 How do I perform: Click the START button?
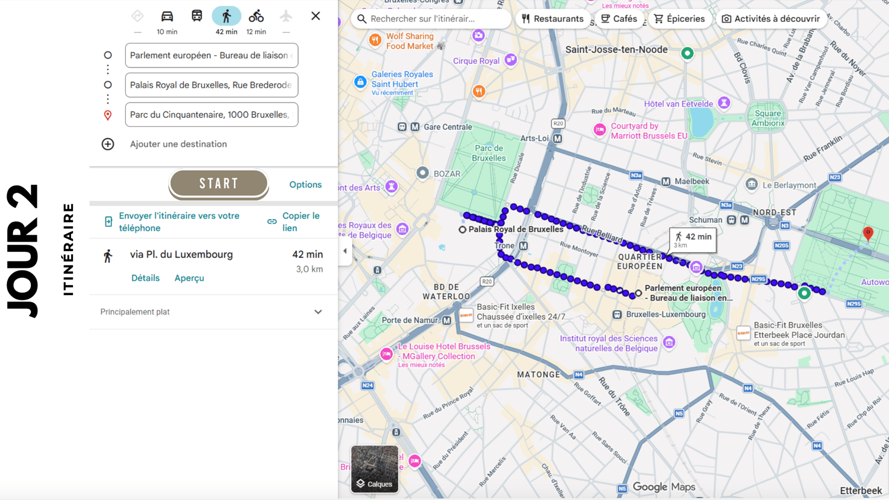(219, 183)
